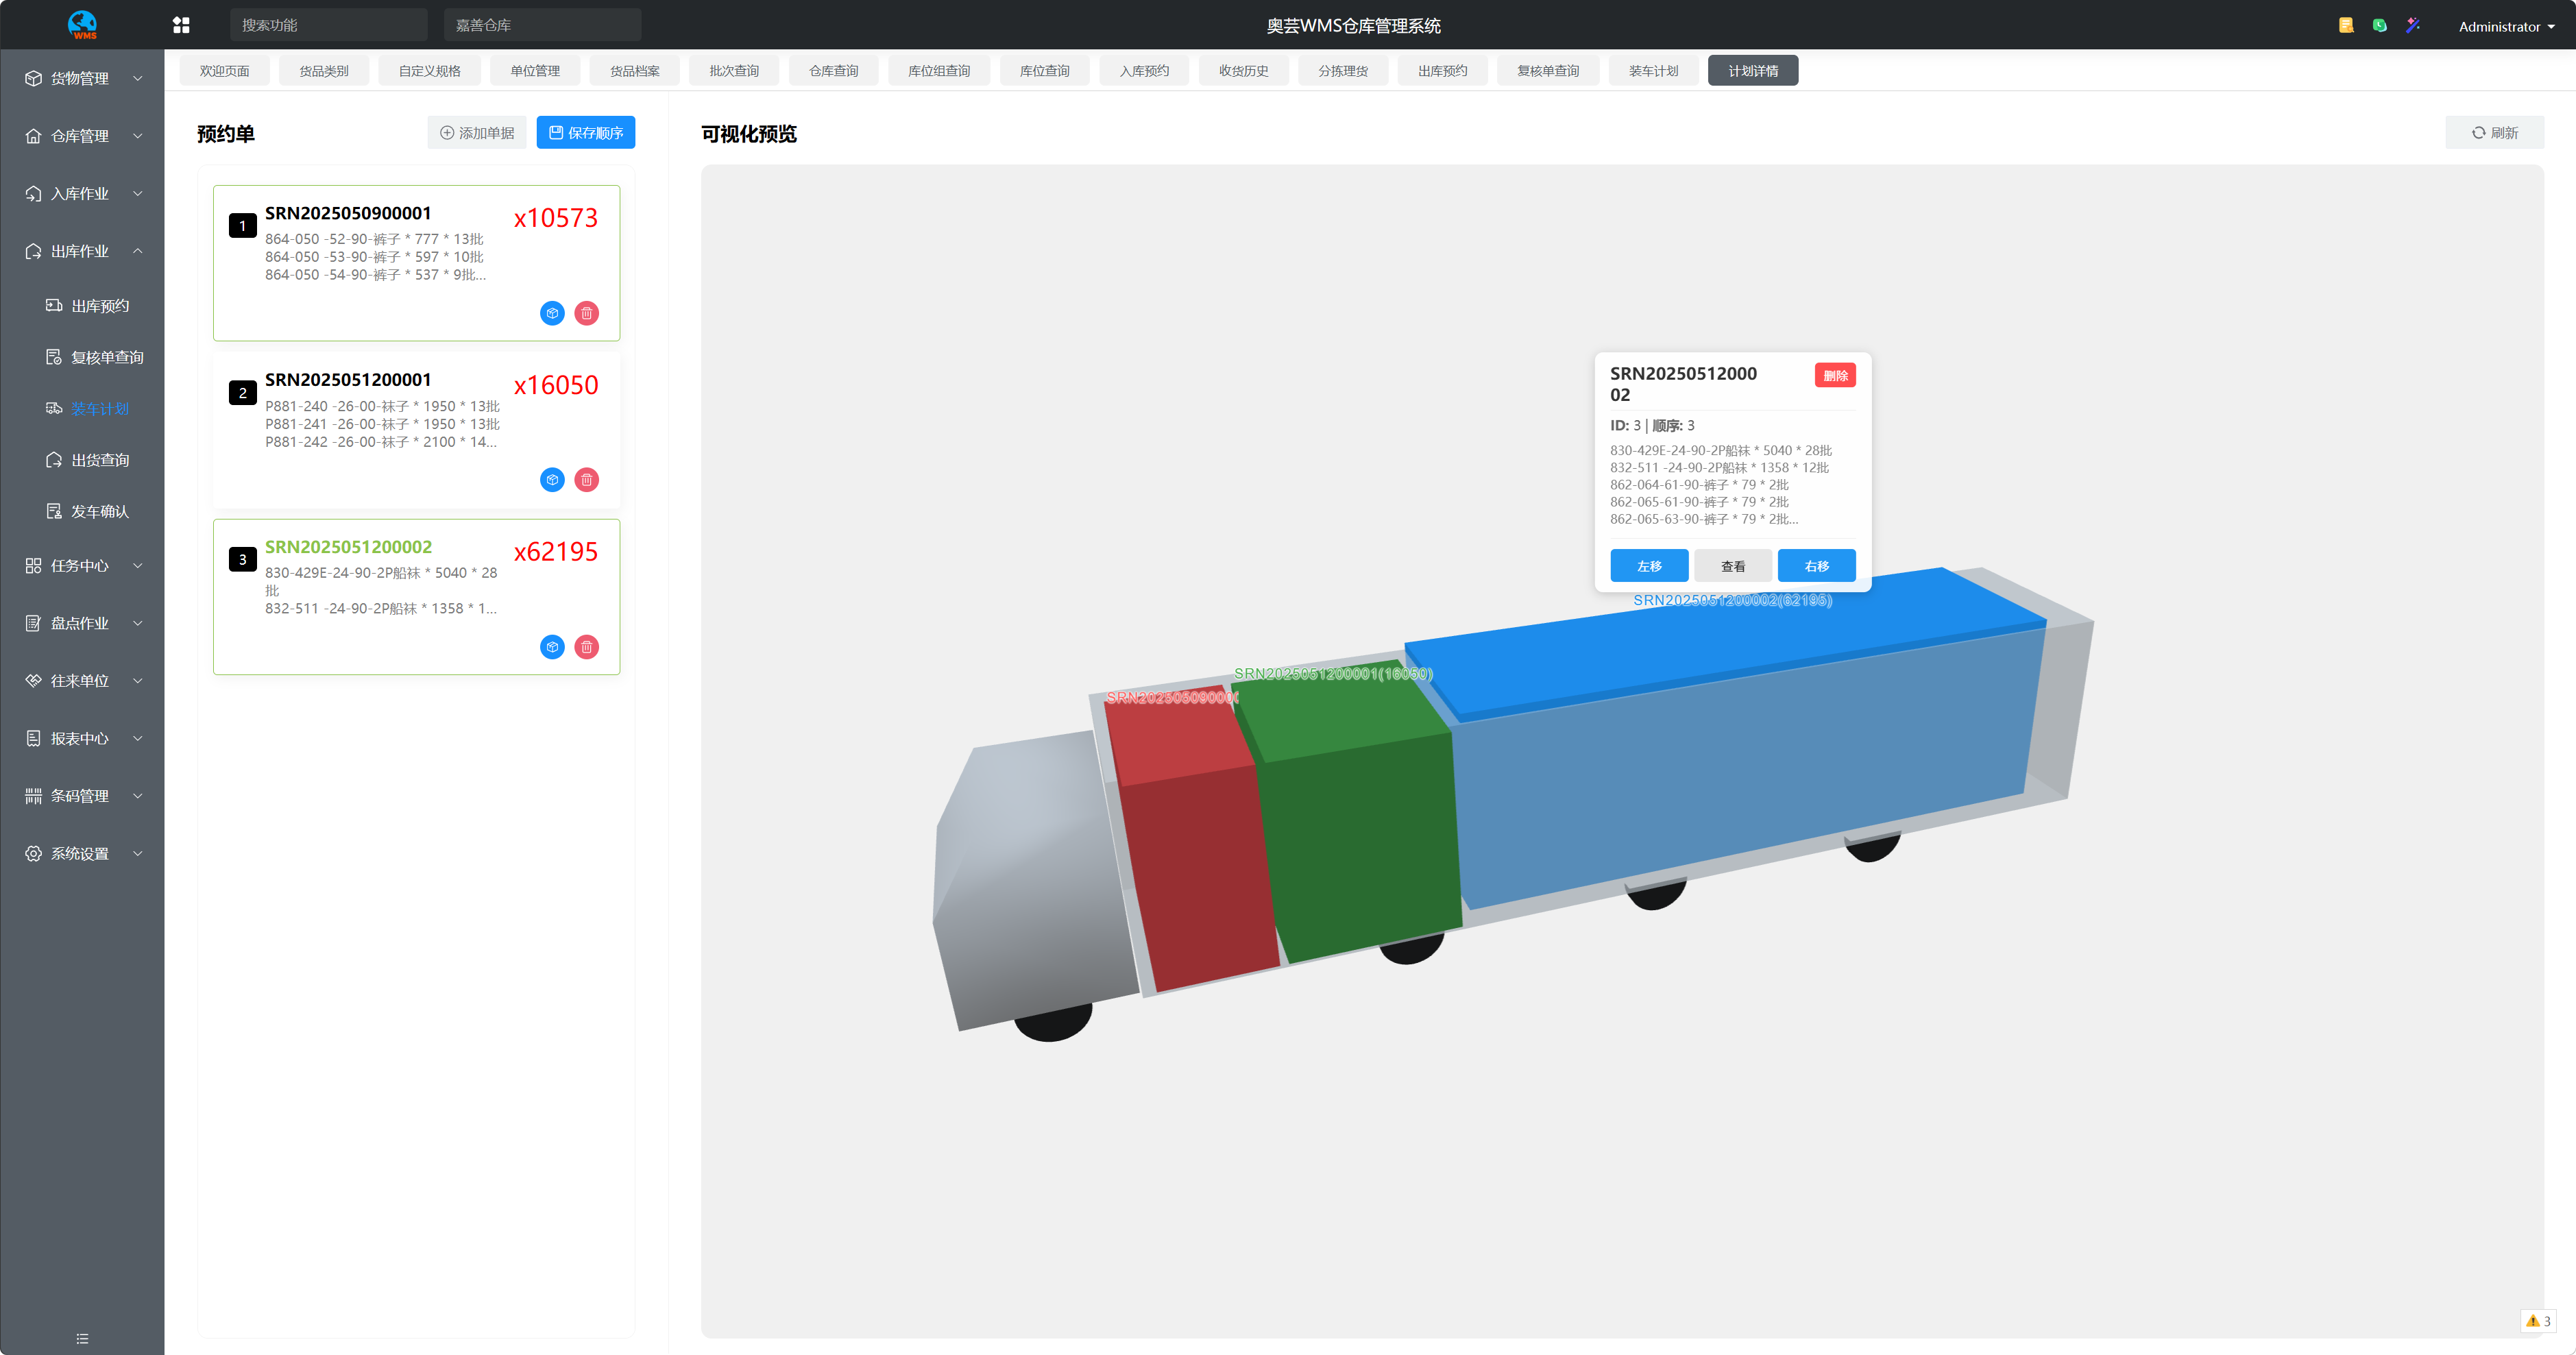
Task: Click the green chat icon in the top bar
Action: click(2379, 25)
